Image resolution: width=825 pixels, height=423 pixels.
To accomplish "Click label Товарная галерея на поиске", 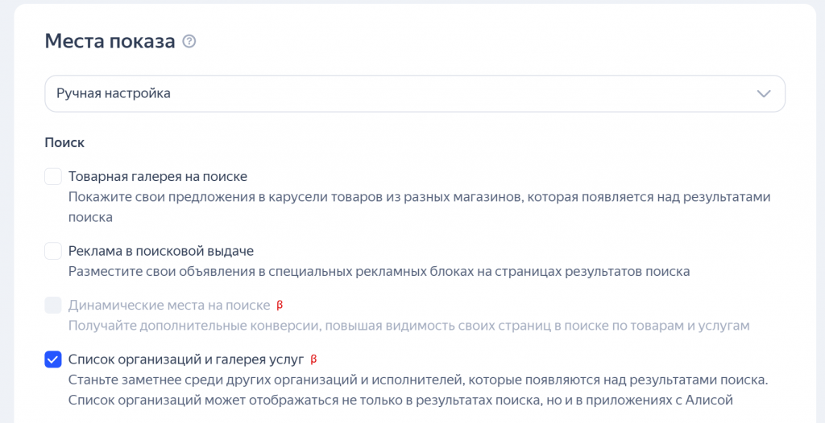I will pos(158,177).
